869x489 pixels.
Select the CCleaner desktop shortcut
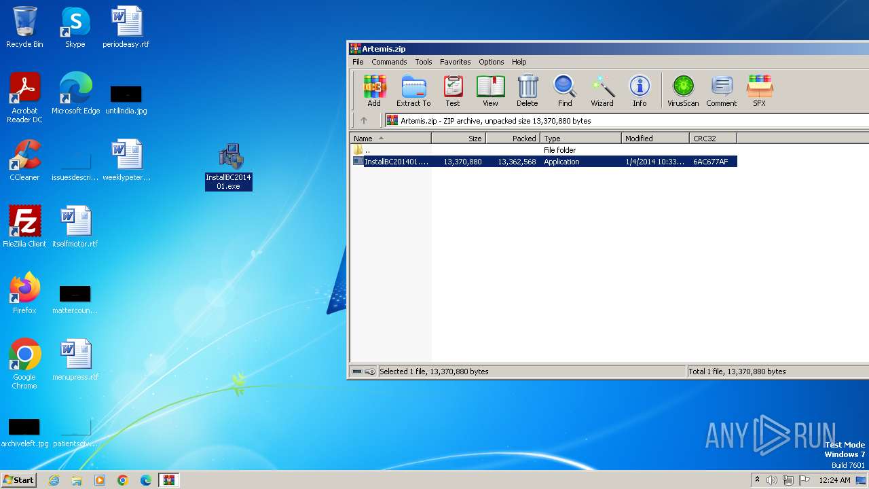point(24,160)
